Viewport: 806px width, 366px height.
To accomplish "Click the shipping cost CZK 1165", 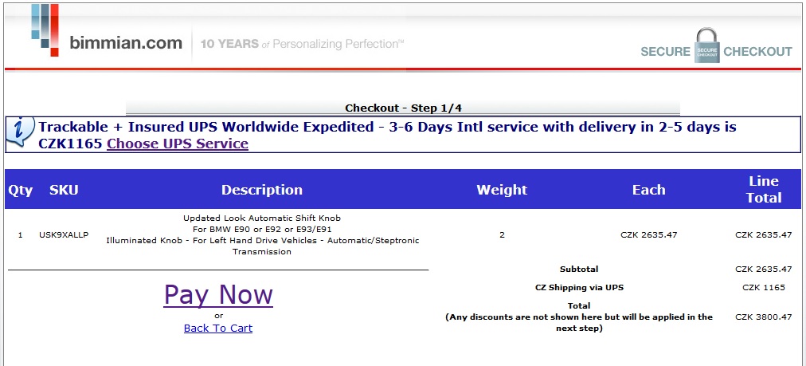I will click(x=763, y=287).
